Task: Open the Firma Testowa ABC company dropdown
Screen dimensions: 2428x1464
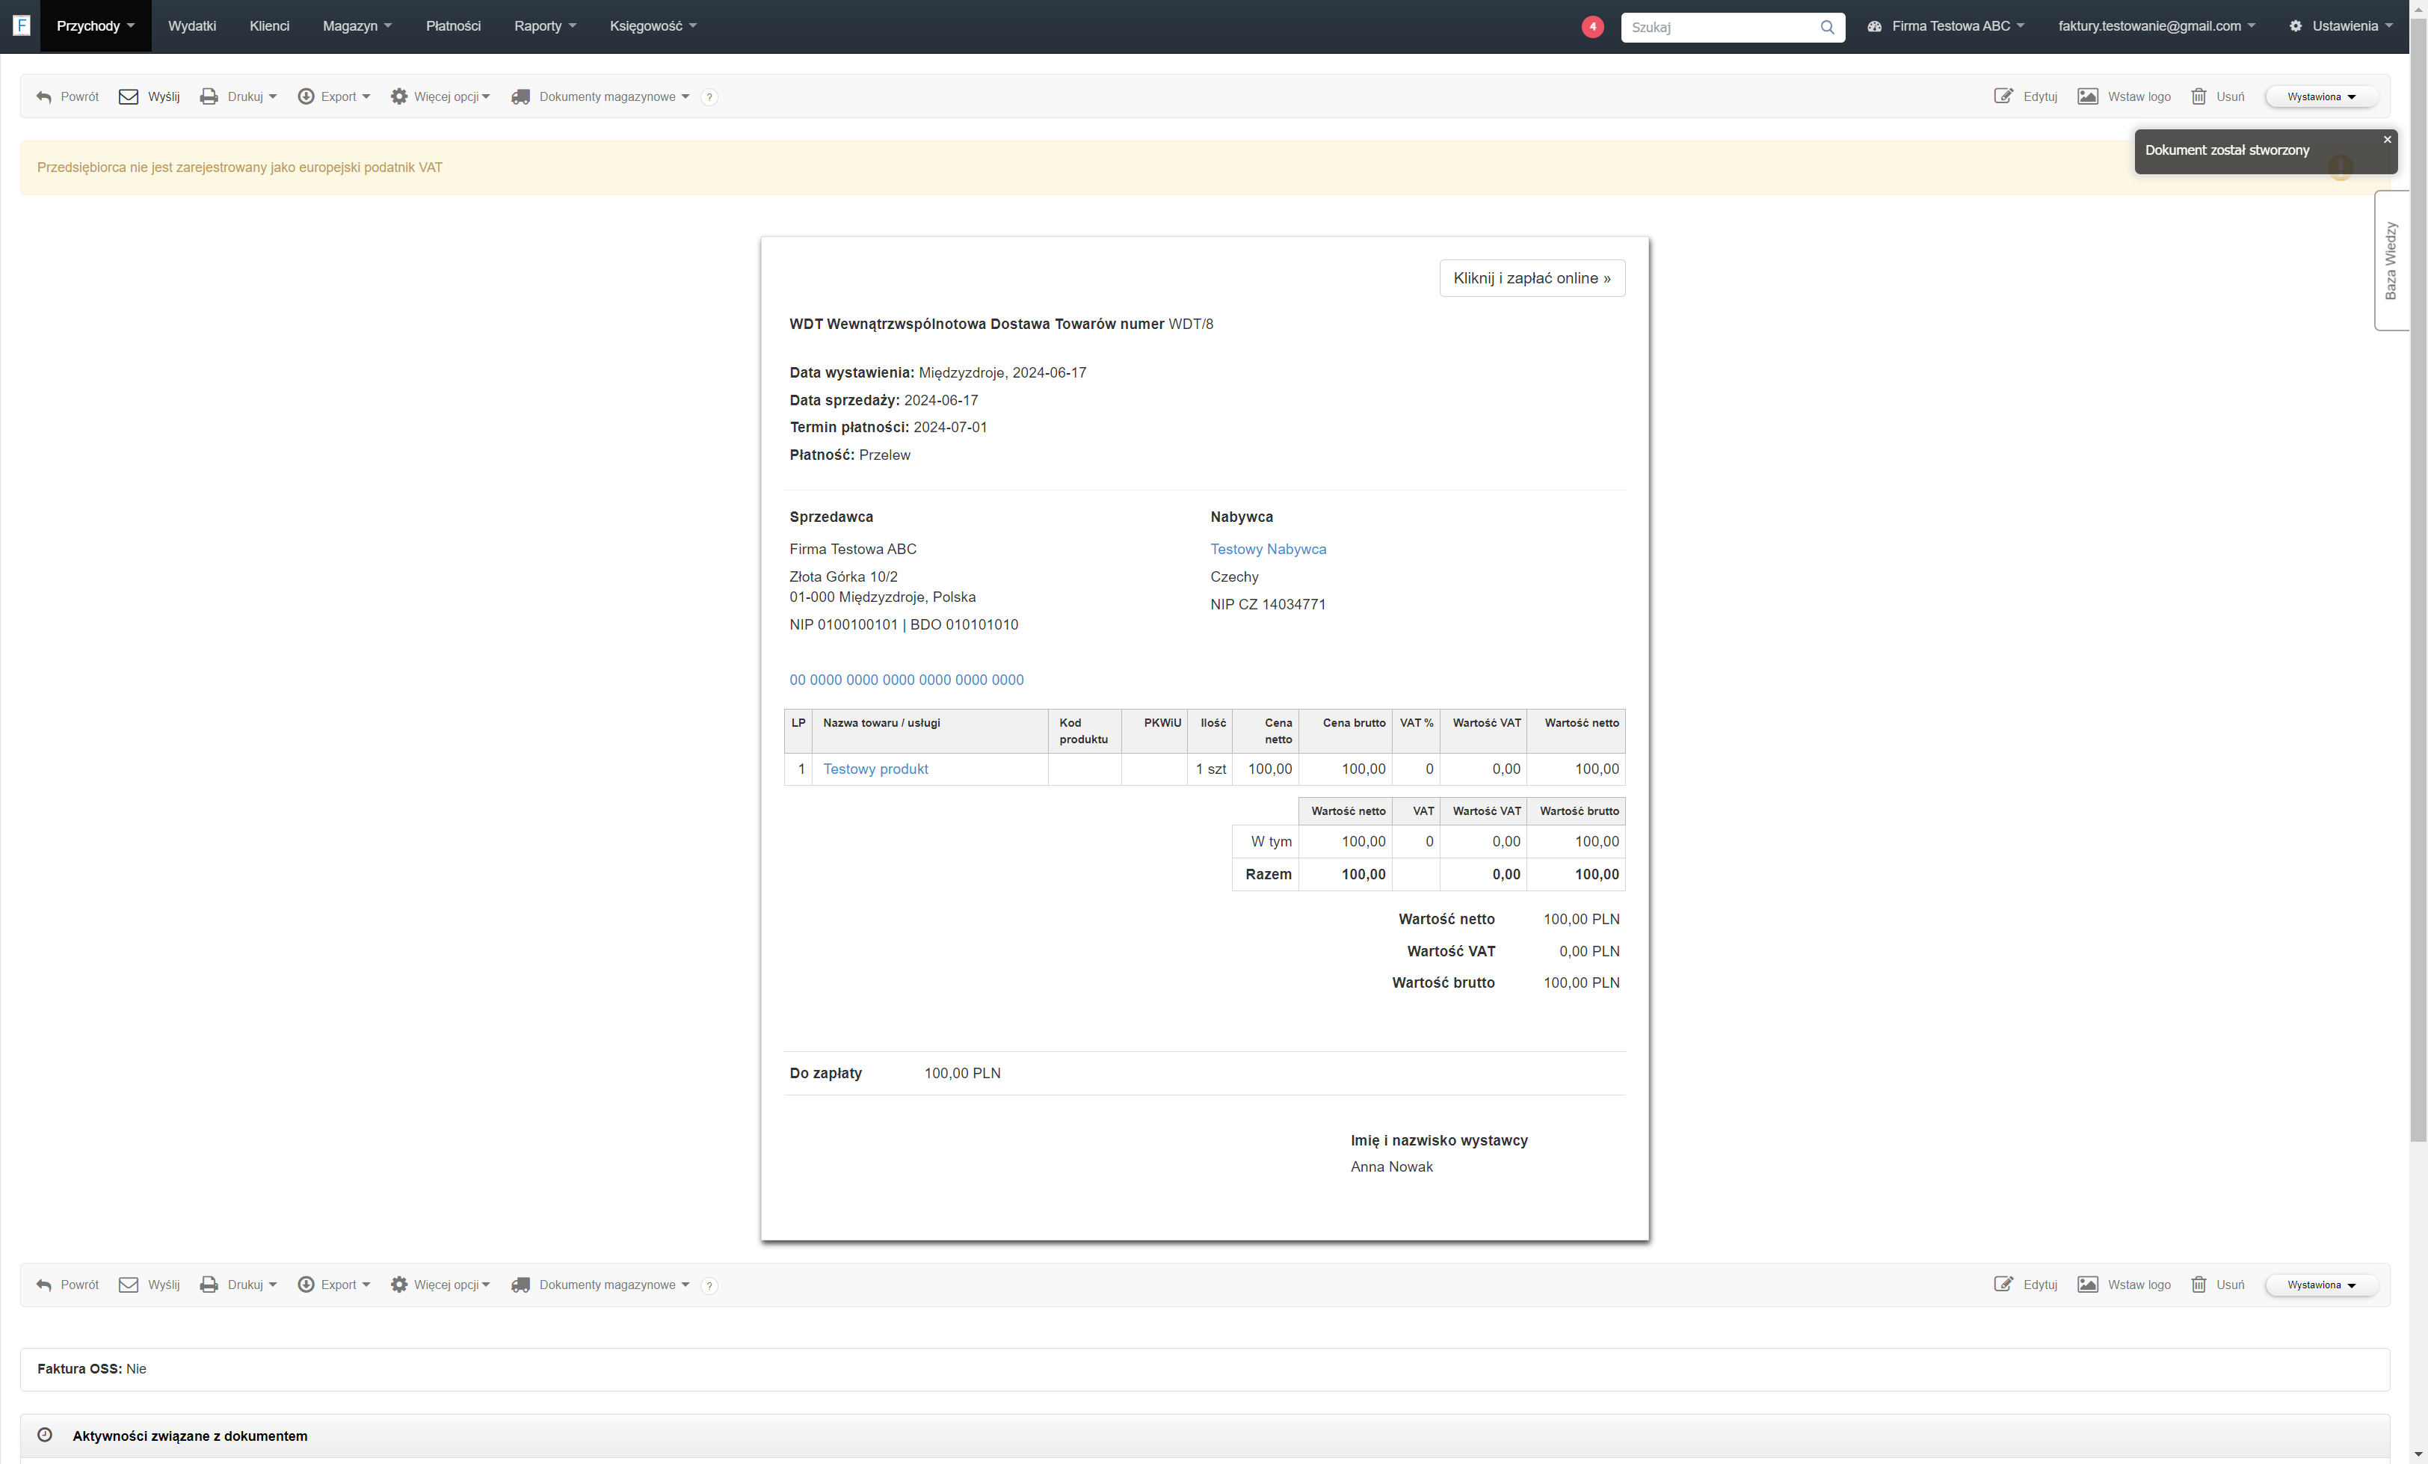Action: [x=1945, y=25]
